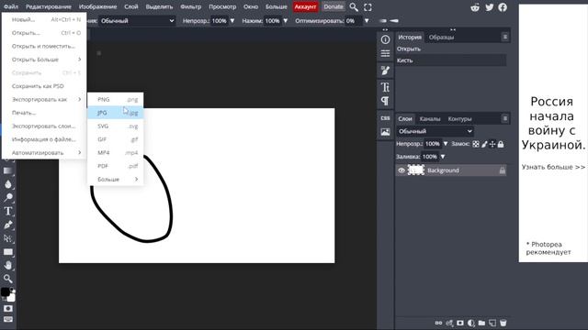Image resolution: width=588 pixels, height=330 pixels.
Task: Expand the Оптимизировать smoothing arrow
Action: [x=367, y=21]
